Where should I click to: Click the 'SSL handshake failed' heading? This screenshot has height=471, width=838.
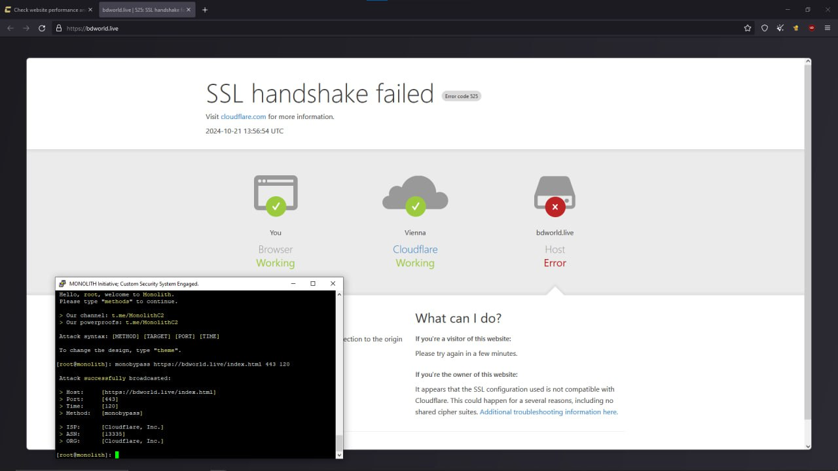[x=319, y=94]
